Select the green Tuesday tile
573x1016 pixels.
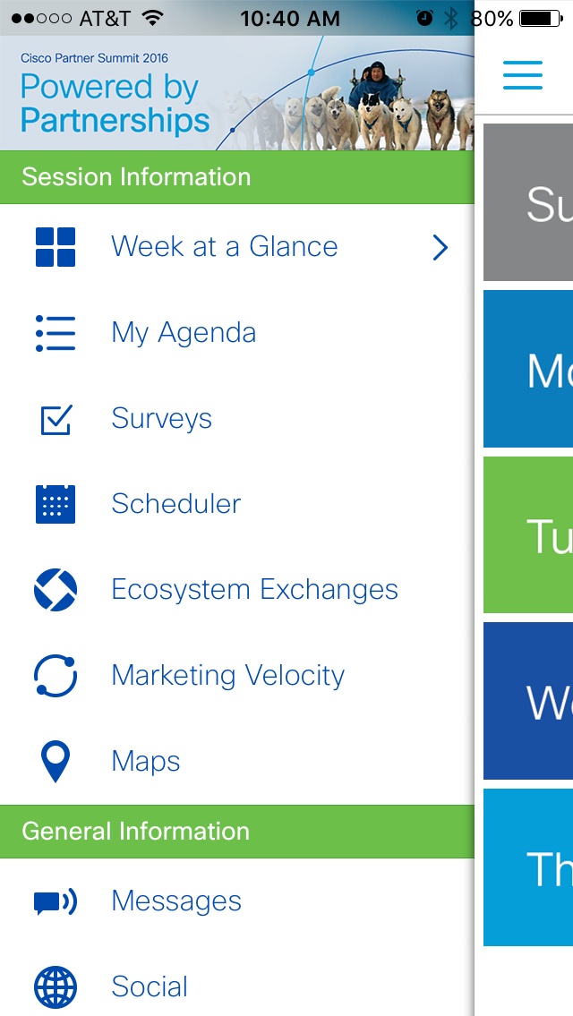click(528, 535)
